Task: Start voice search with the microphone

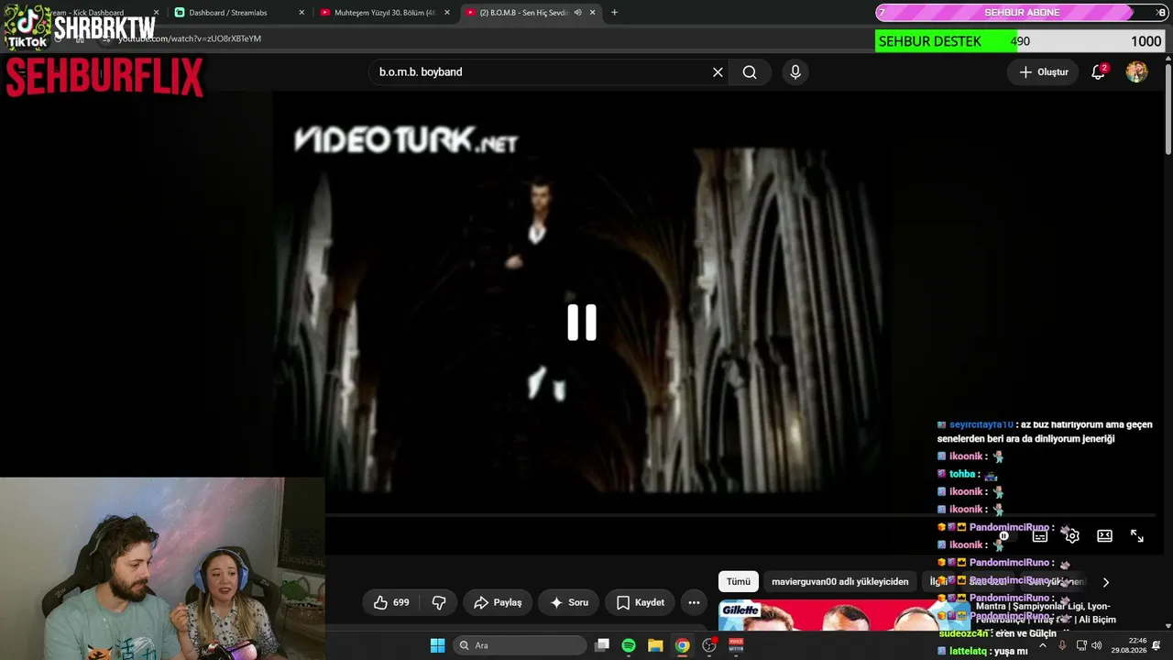Action: point(795,72)
